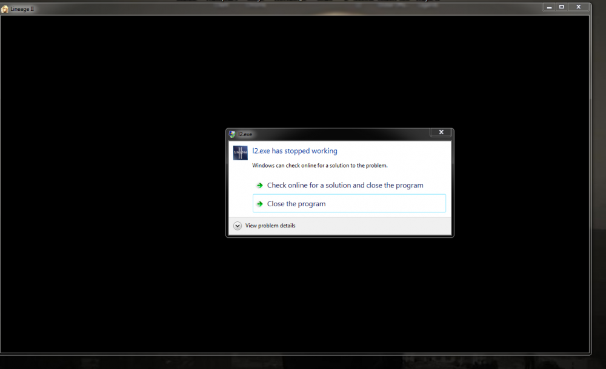Close the Lineage II game window
Viewport: 606px width, 369px height.
click(x=579, y=7)
